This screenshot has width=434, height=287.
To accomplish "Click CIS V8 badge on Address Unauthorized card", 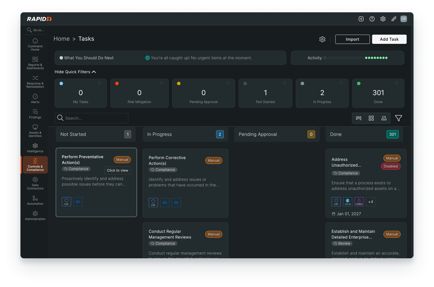I will click(x=347, y=202).
